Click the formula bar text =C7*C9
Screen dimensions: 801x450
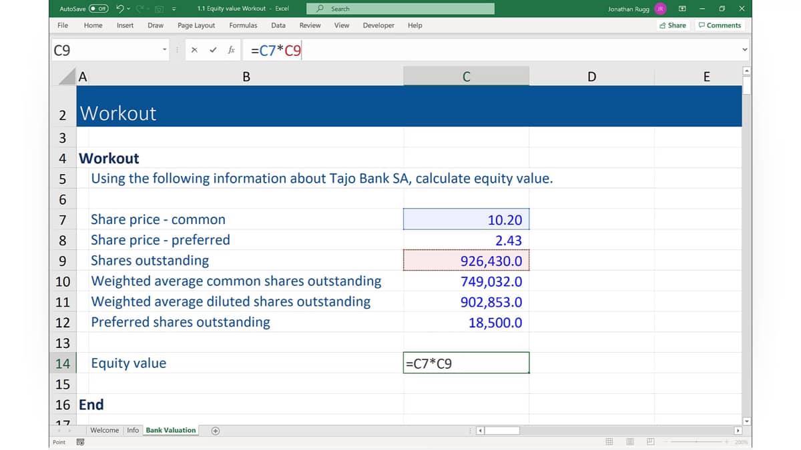(276, 50)
